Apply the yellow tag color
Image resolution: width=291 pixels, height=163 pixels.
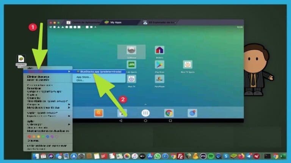(x=38, y=136)
